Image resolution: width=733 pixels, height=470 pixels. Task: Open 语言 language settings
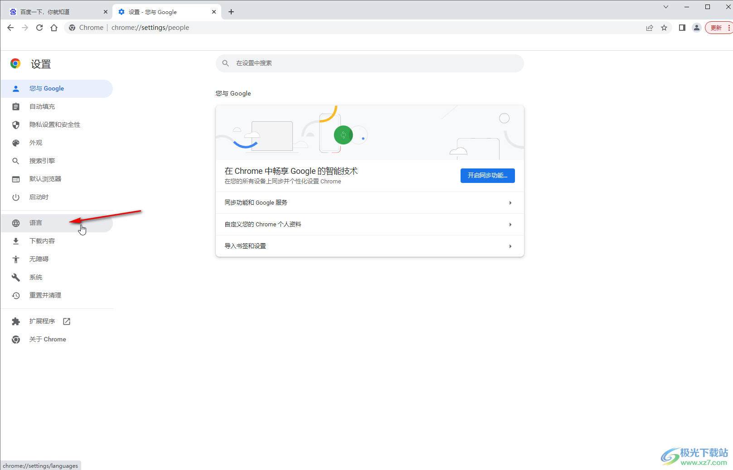(x=57, y=223)
